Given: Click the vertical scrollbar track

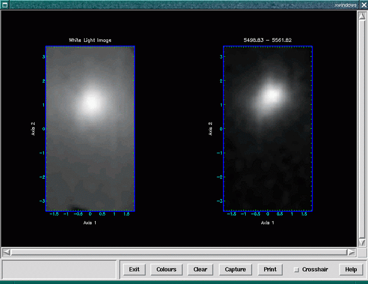Looking at the screenshot, I should tap(362, 129).
